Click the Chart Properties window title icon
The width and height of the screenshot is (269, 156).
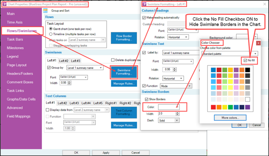coord(4,4)
